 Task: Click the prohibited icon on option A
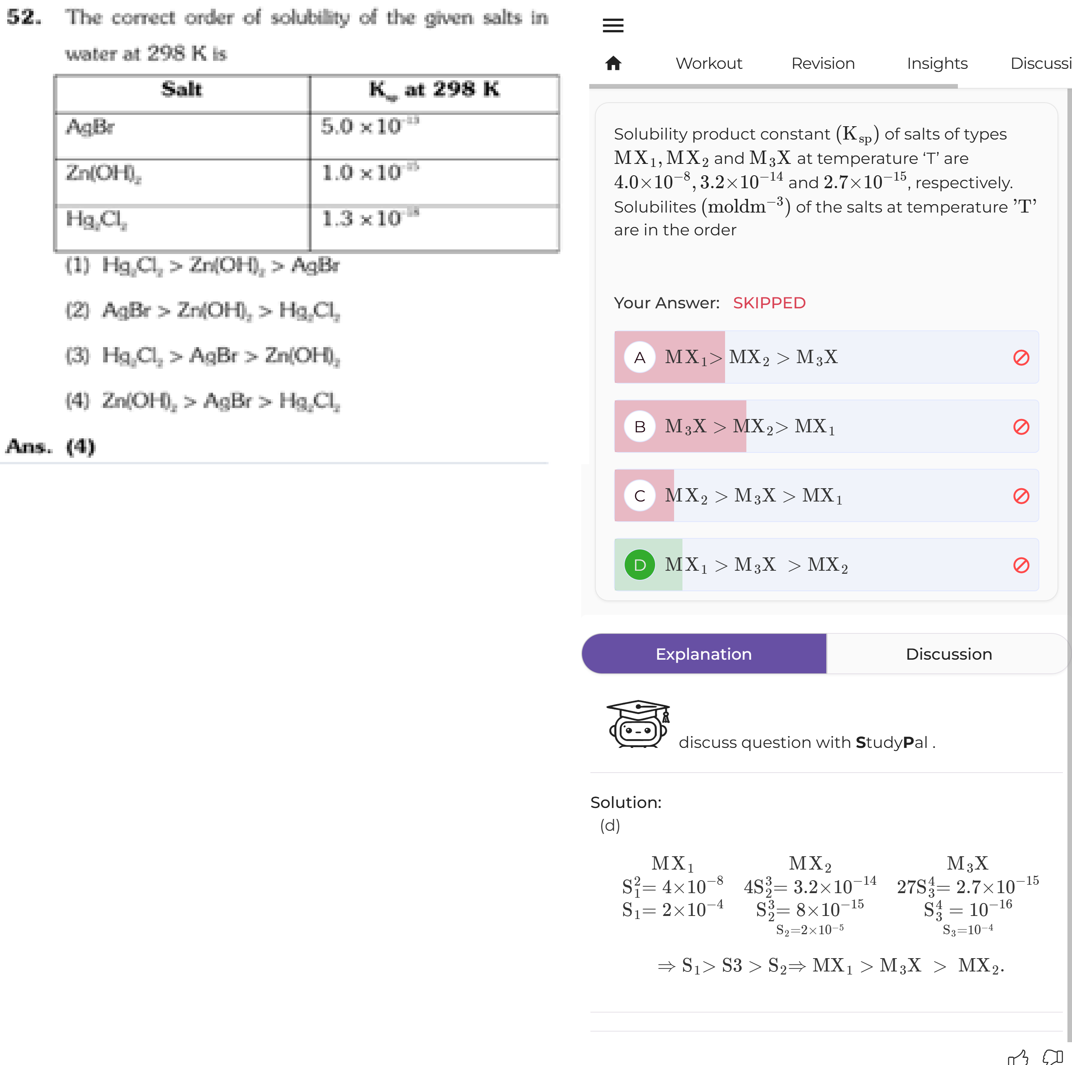pos(1021,358)
